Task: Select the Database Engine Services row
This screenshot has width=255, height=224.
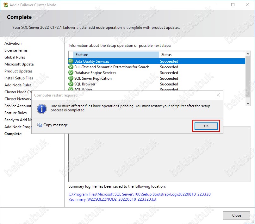Action: [x=157, y=72]
